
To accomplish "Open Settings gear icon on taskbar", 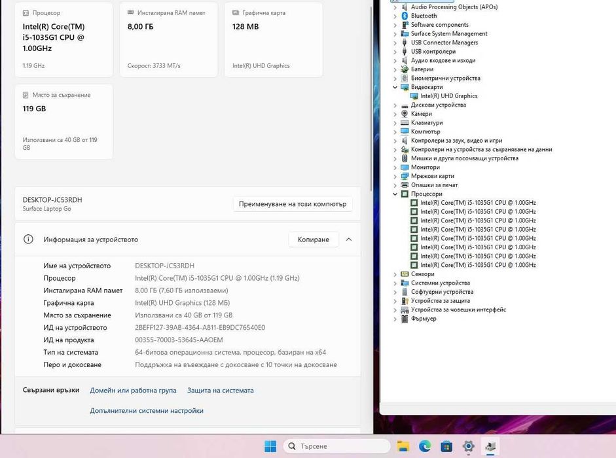I will pyautogui.click(x=468, y=446).
